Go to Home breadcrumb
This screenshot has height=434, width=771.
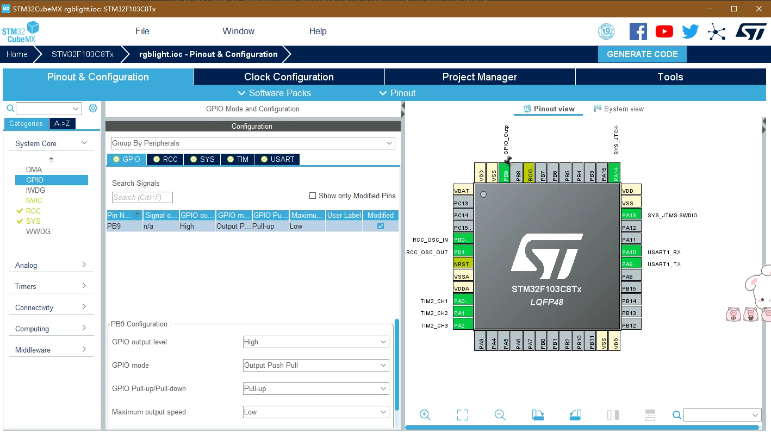point(17,54)
